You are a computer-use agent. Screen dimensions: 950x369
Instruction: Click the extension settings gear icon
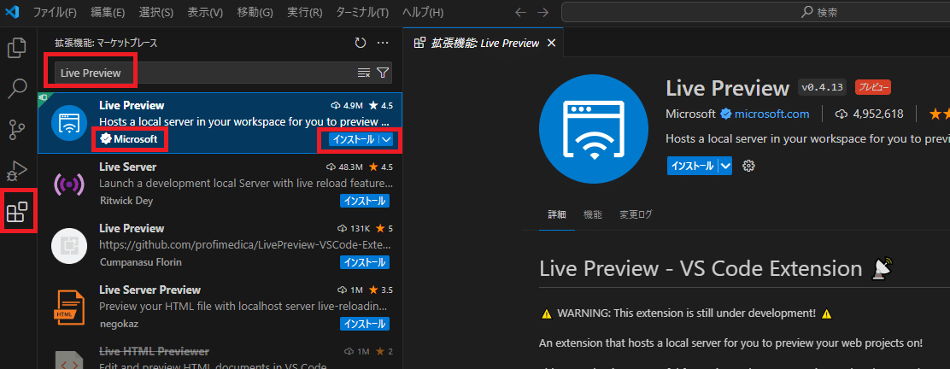pyautogui.click(x=748, y=166)
